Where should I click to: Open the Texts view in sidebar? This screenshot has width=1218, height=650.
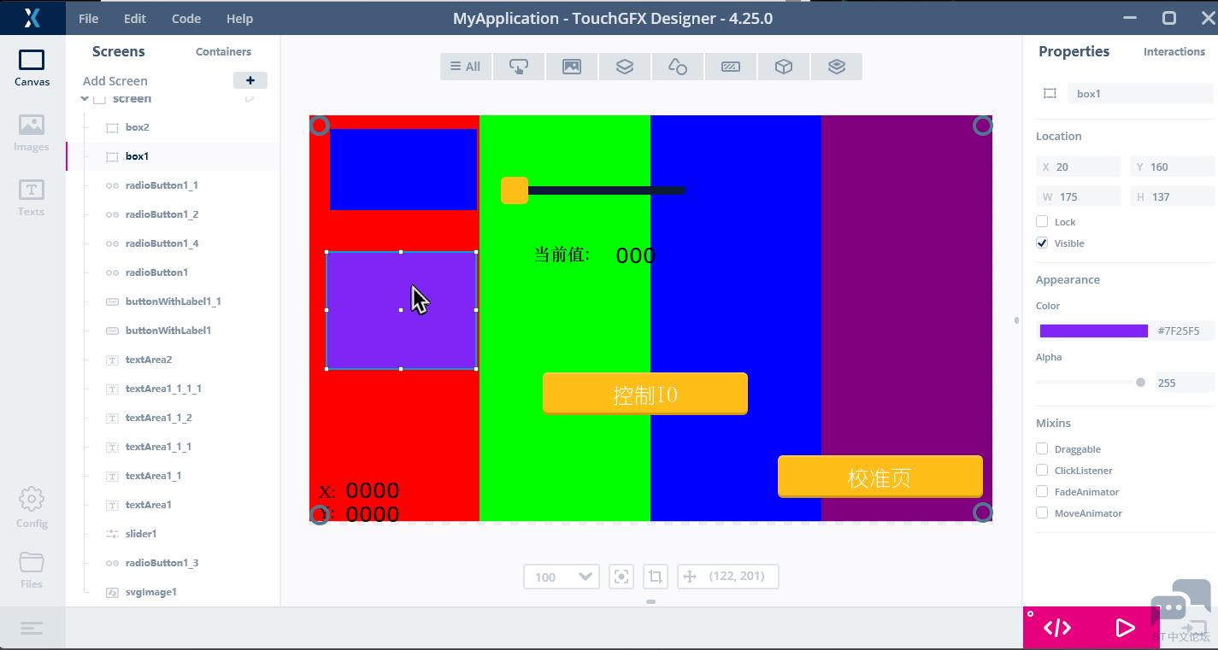(x=32, y=197)
